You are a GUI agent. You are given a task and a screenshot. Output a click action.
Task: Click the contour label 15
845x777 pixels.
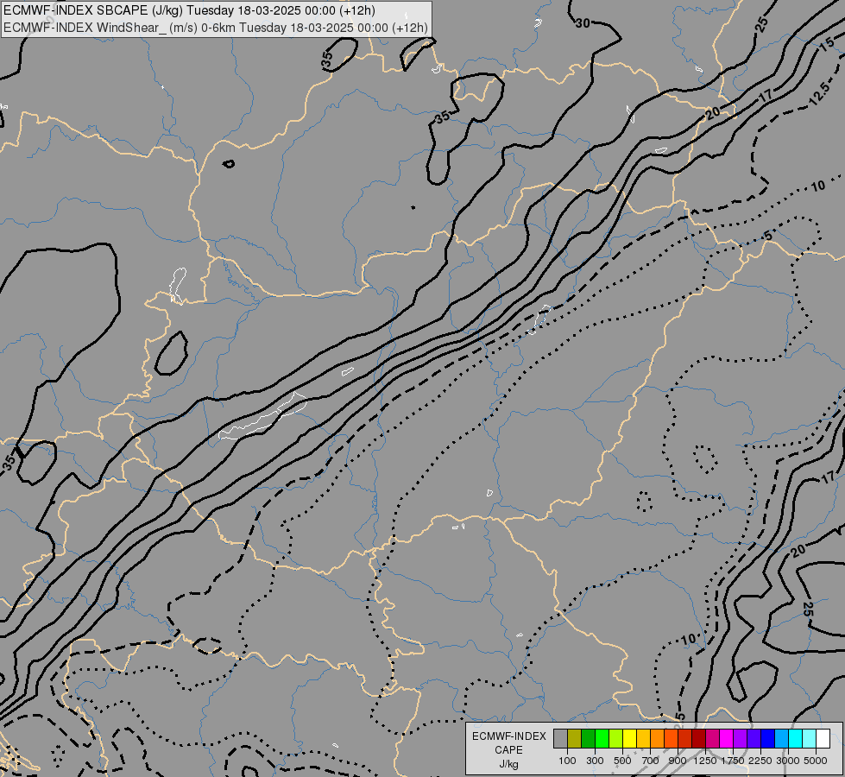(828, 47)
